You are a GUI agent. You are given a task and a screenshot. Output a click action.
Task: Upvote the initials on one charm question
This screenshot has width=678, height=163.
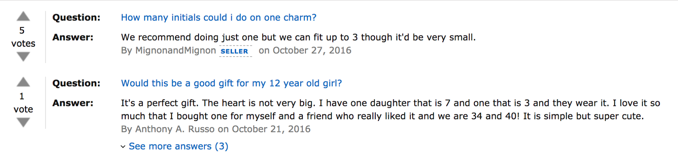(x=23, y=16)
